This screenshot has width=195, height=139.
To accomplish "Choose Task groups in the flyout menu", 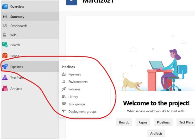I will [77, 104].
